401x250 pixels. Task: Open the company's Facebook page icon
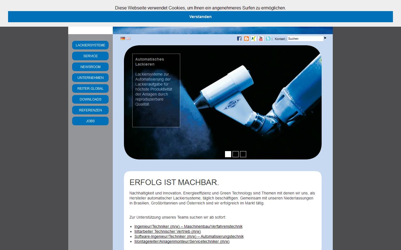click(239, 39)
